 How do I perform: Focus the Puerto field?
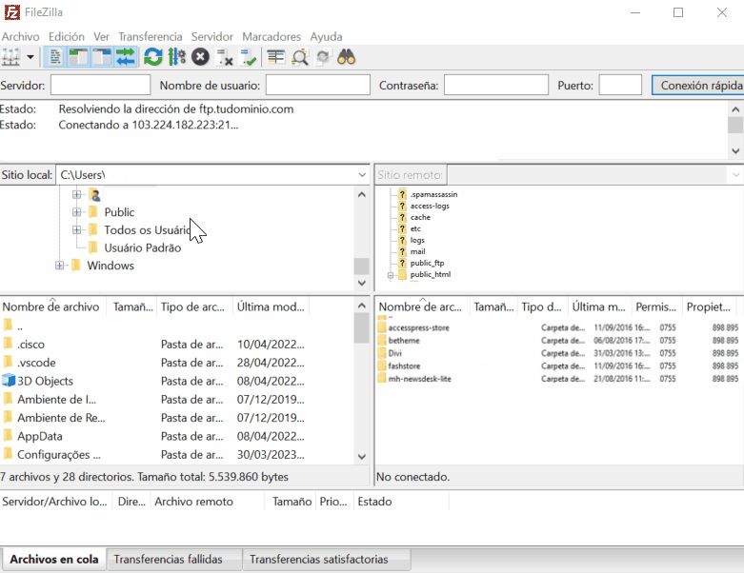(620, 86)
